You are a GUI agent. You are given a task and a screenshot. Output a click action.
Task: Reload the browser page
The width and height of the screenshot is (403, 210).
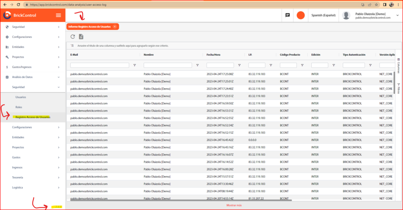point(18,5)
